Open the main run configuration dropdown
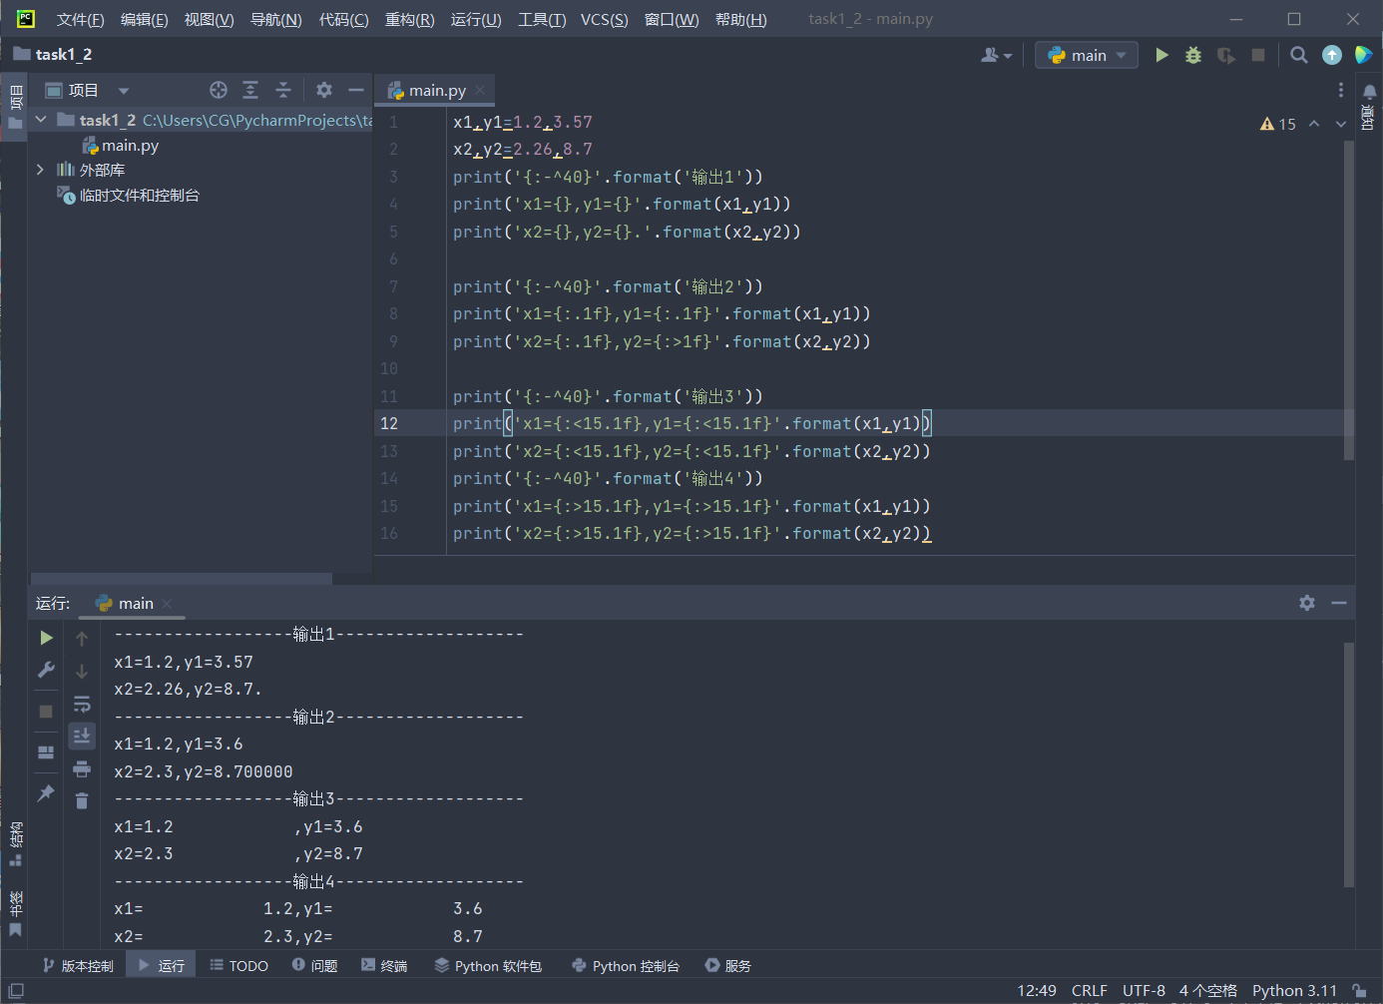The height and width of the screenshot is (1004, 1383). coord(1087,55)
